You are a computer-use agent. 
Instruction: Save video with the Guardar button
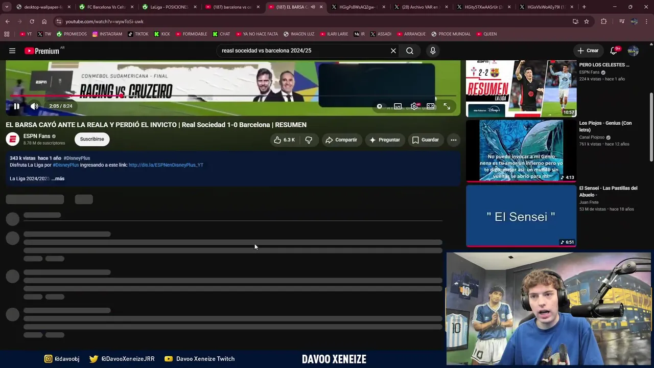[x=425, y=140]
